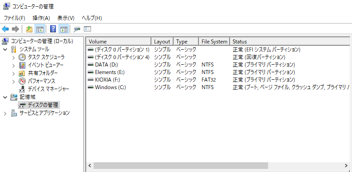The image size is (352, 172).
Task: Click the Computer Management (Local) root icon
Action: (5, 41)
